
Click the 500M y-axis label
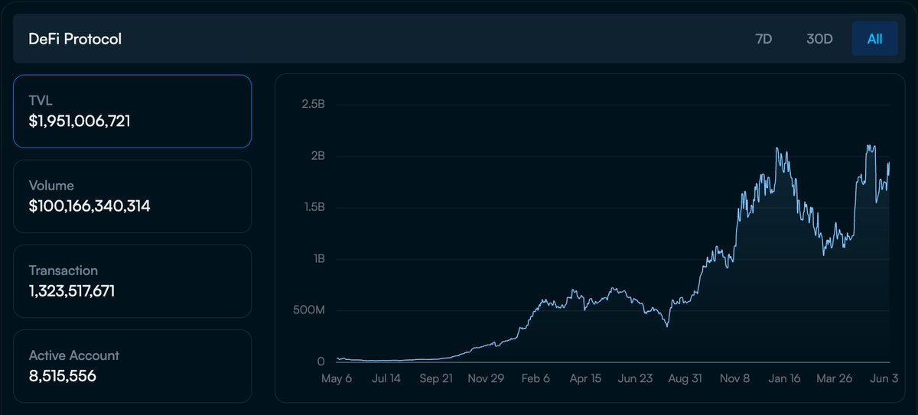(309, 310)
